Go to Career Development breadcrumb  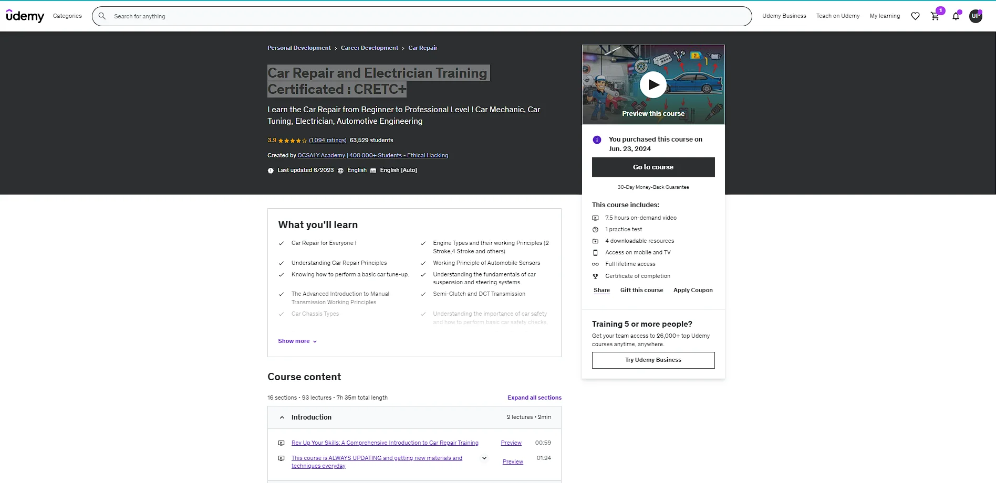pos(369,48)
